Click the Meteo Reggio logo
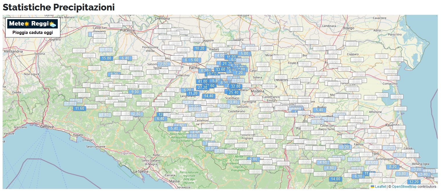This screenshot has width=441, height=191. (x=33, y=24)
